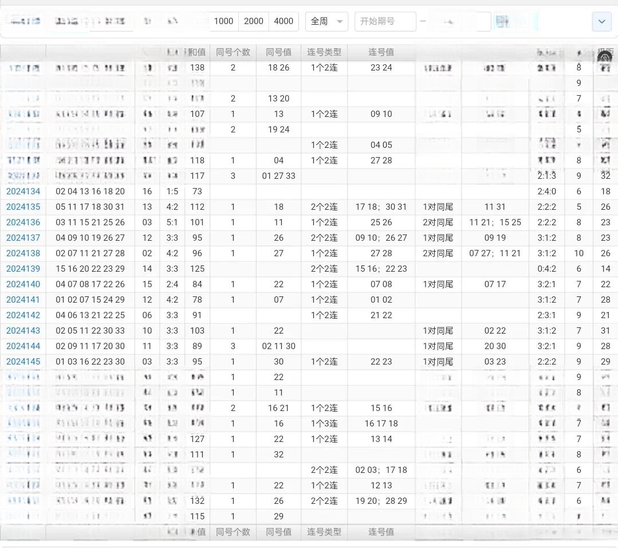Open draw issue 2024134
The width and height of the screenshot is (618, 548).
[23, 191]
